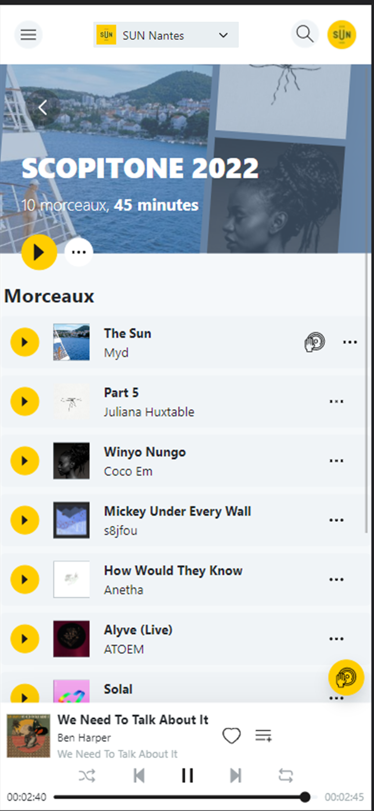Toggle shuffle mode
The width and height of the screenshot is (374, 811).
pyautogui.click(x=87, y=775)
